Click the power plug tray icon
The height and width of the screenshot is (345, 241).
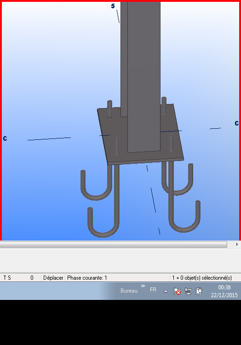(x=199, y=291)
